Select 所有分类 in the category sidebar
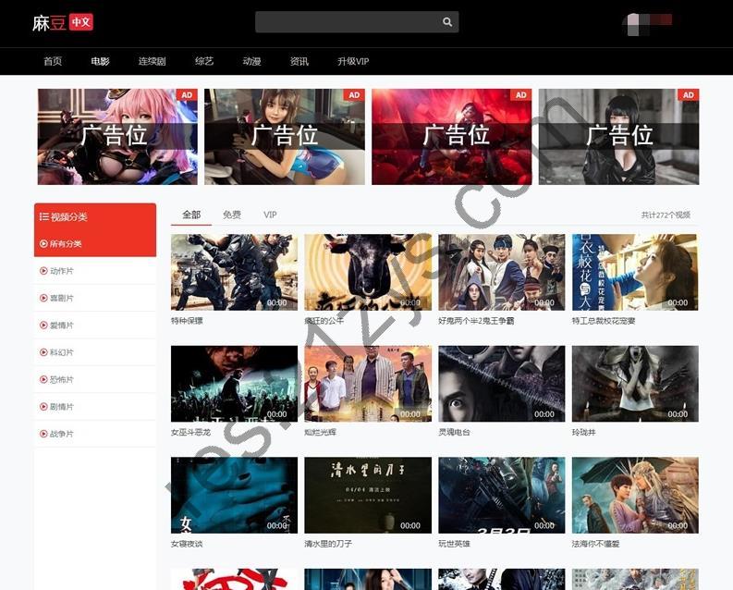Screen dimensions: 733x590 tap(95, 243)
